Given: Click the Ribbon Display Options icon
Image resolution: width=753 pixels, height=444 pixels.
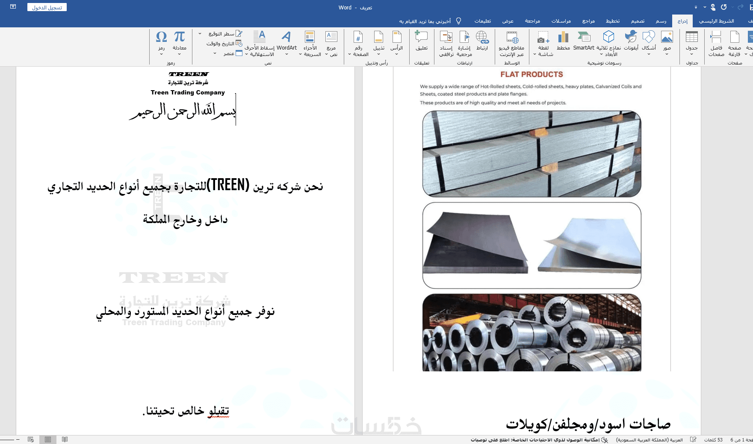Looking at the screenshot, I should coord(13,7).
